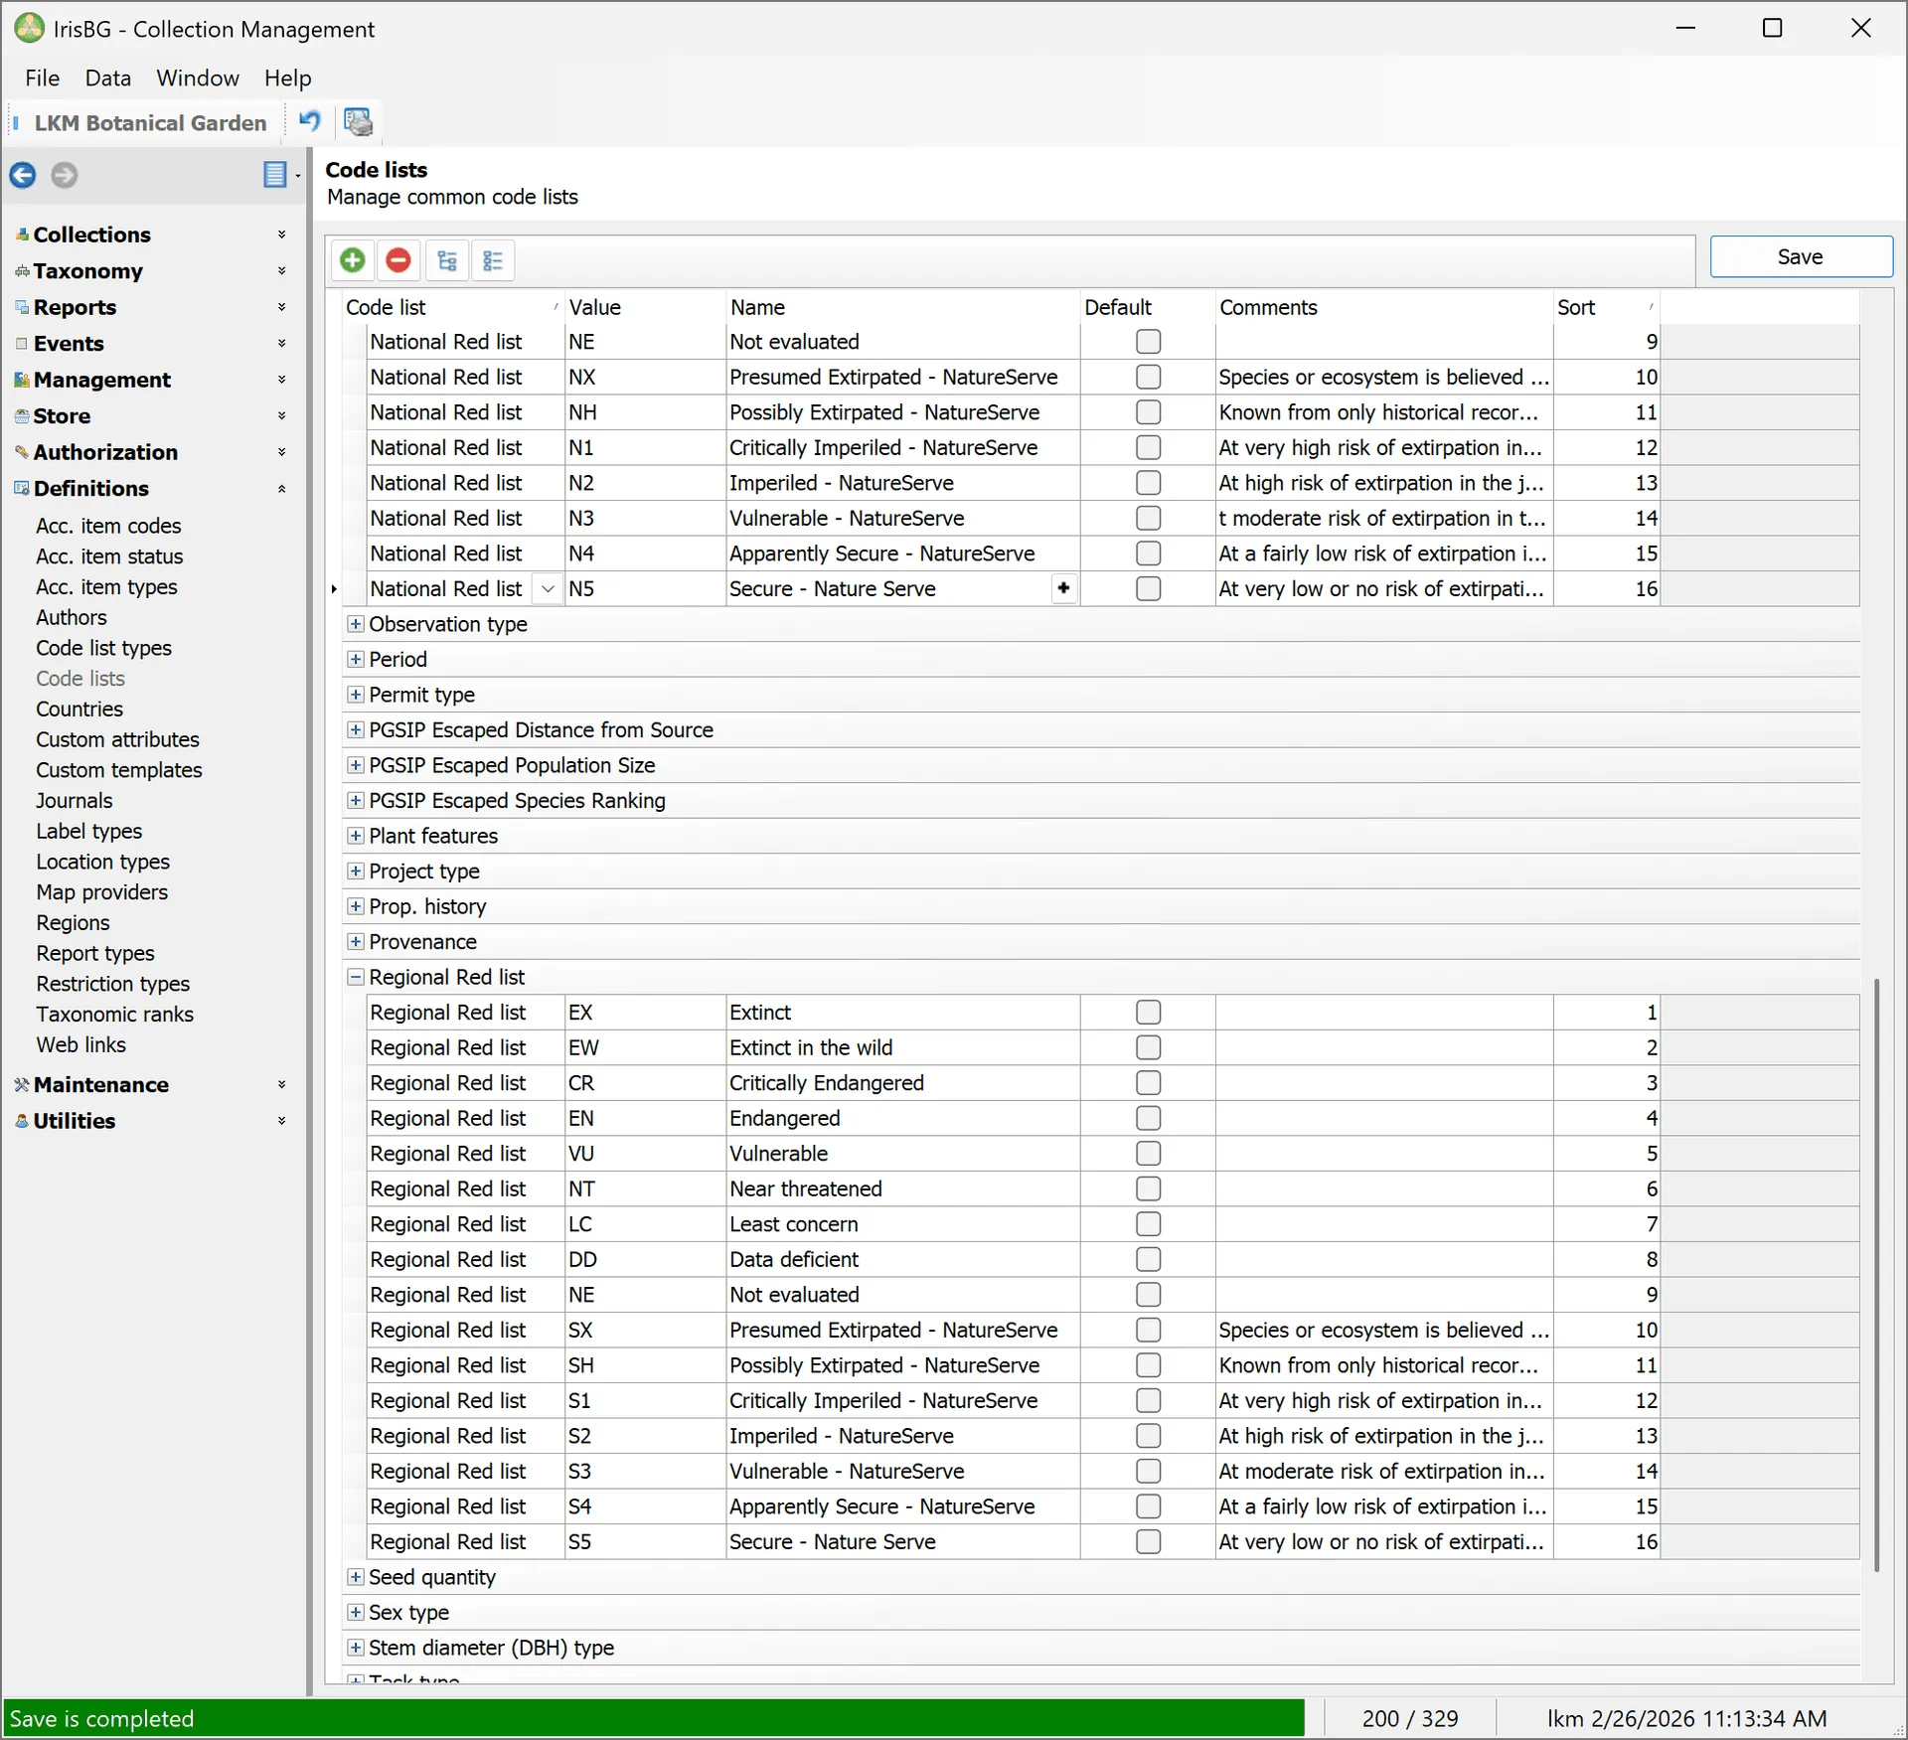Check Default for National Red list NE
1908x1740 pixels.
1149,342
